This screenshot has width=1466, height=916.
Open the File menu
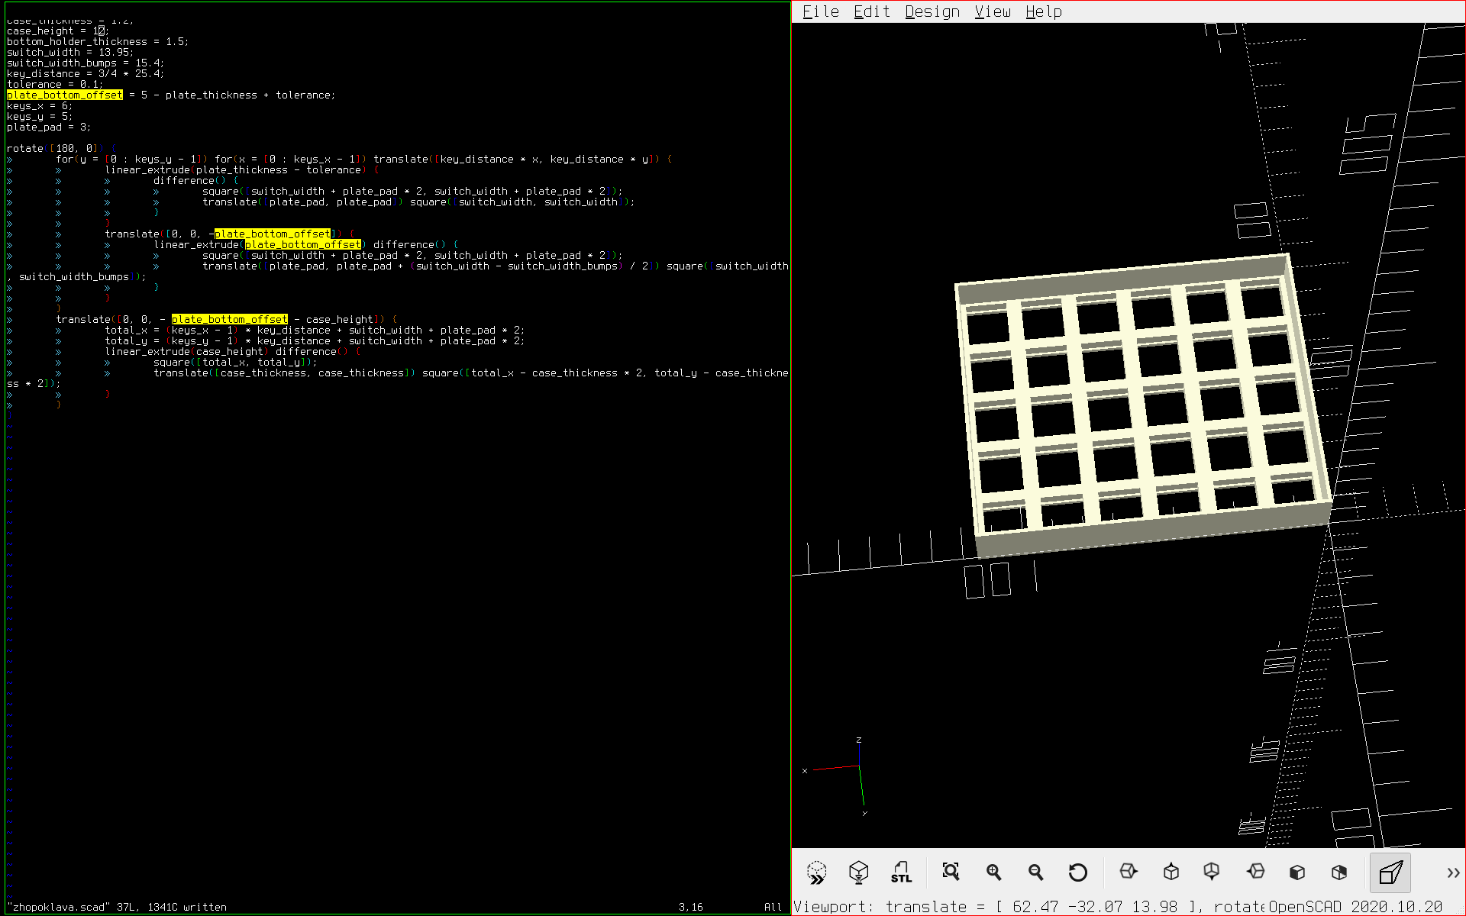click(x=820, y=11)
